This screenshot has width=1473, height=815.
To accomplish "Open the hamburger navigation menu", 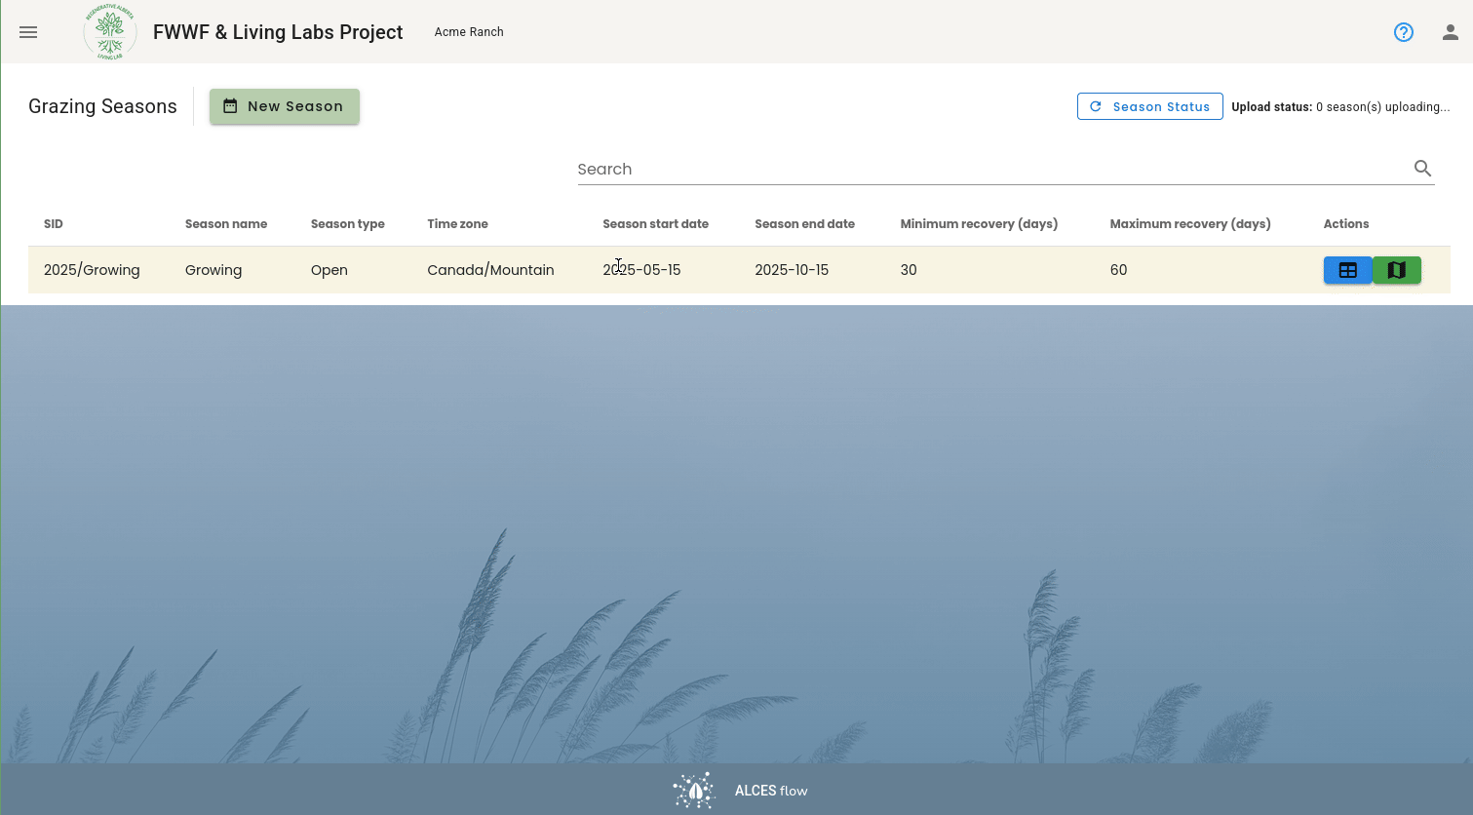I will 28,32.
